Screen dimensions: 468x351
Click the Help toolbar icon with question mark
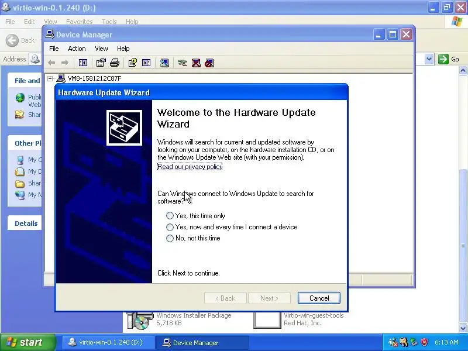tap(133, 63)
